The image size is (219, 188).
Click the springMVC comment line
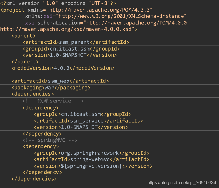click(x=50, y=140)
